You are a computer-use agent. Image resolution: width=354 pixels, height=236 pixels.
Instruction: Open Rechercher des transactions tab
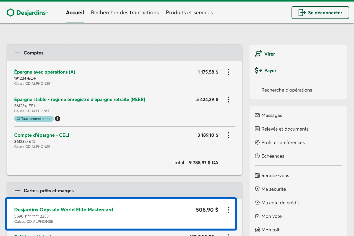point(125,12)
